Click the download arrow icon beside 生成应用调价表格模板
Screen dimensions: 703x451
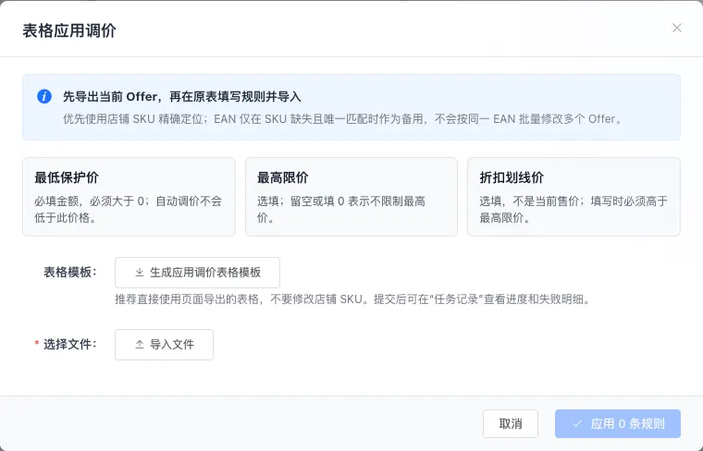coord(140,273)
